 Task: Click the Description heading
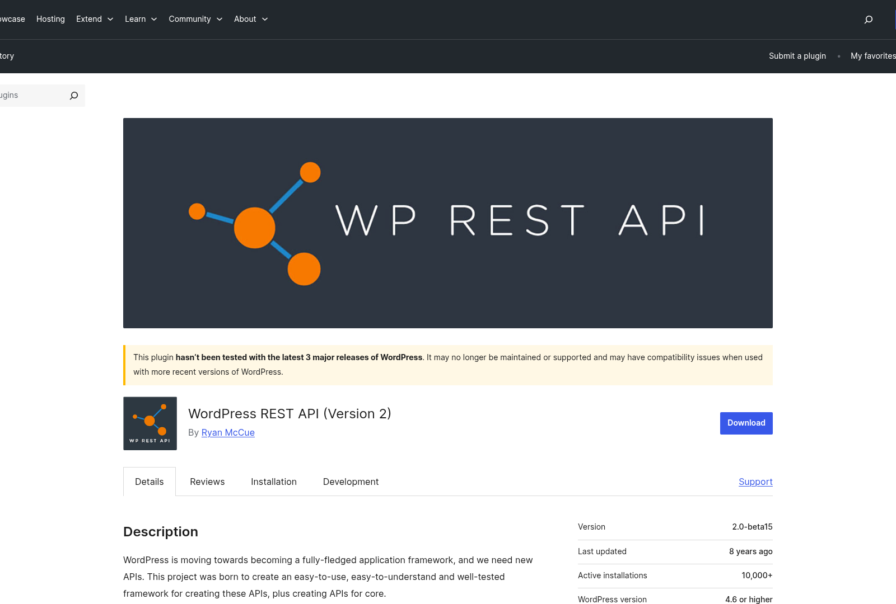[x=161, y=531]
